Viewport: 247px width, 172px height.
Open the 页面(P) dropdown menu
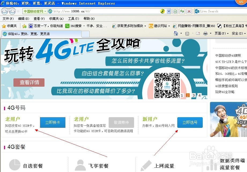pos(222,33)
